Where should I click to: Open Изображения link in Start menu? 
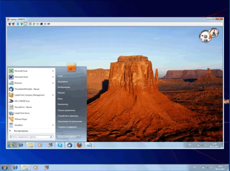pyautogui.click(x=64, y=87)
